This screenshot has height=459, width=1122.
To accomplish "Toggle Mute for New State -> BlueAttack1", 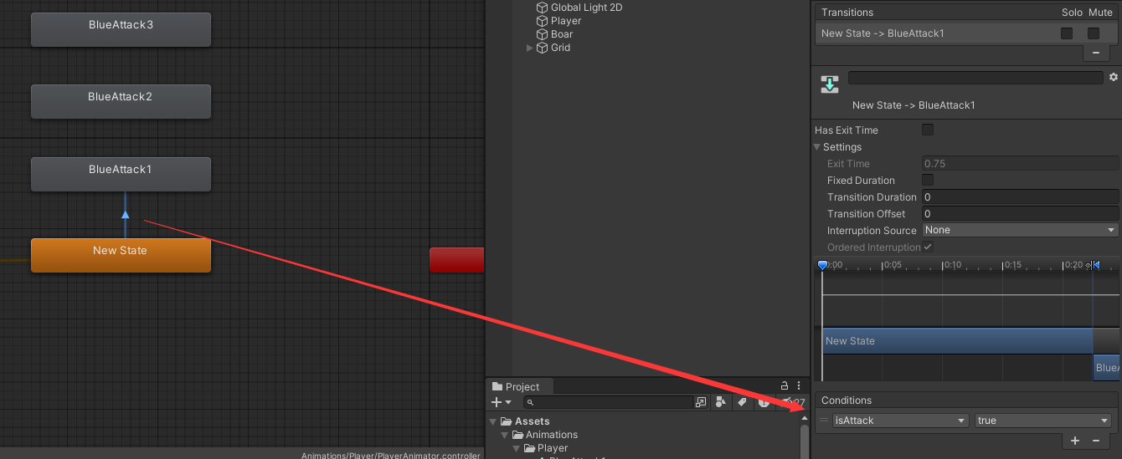I will point(1094,33).
